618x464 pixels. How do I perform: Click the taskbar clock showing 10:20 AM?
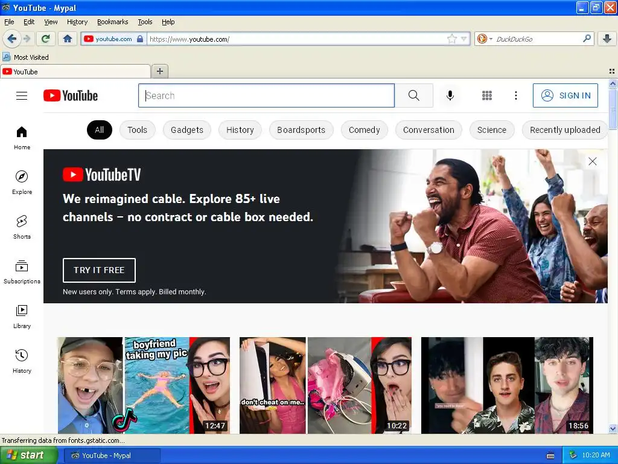click(x=596, y=456)
